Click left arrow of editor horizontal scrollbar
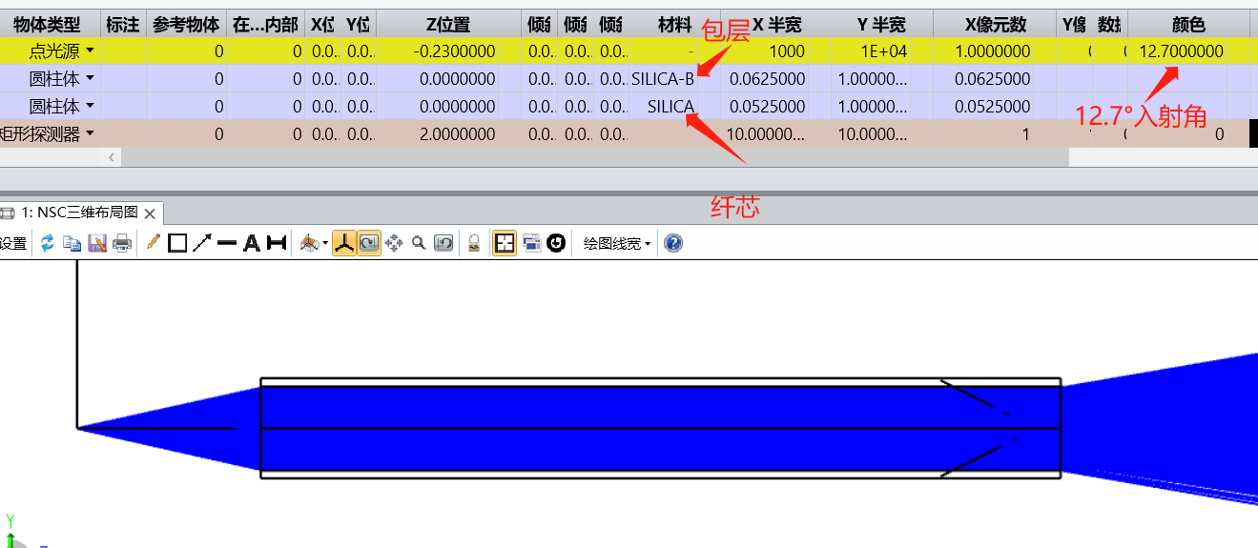 point(113,157)
